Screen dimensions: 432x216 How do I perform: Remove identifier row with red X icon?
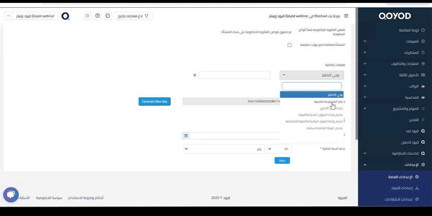(195, 75)
